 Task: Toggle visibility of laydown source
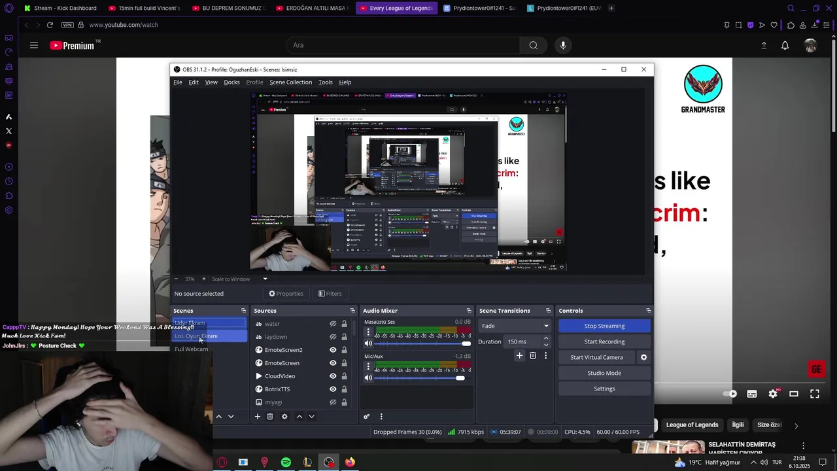[333, 337]
